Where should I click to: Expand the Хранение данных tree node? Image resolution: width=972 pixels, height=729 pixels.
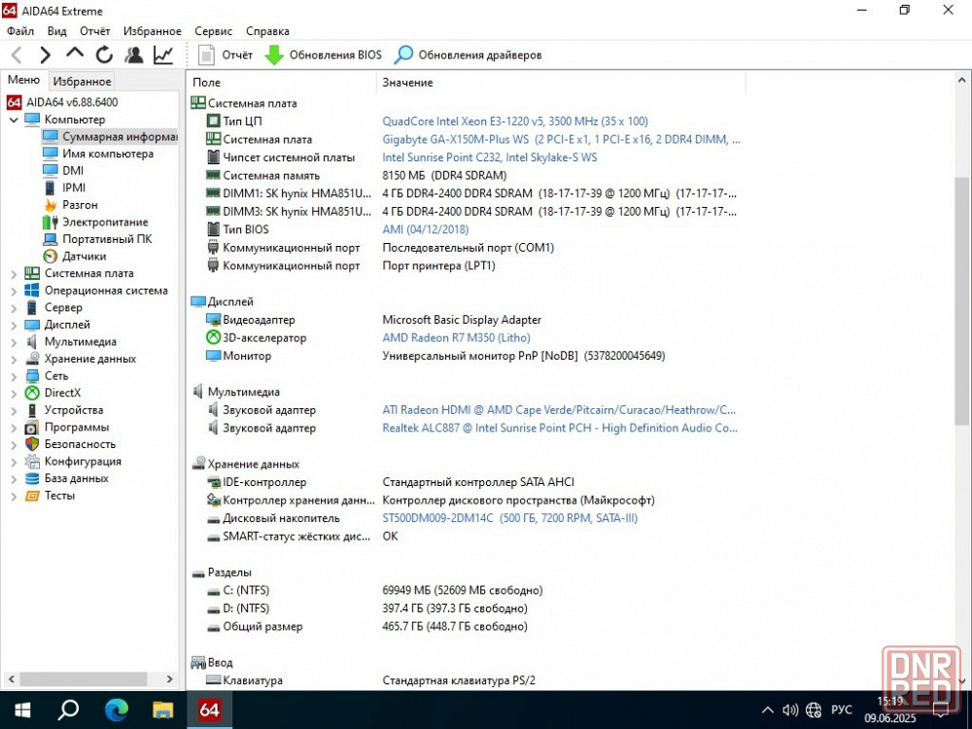(x=14, y=359)
